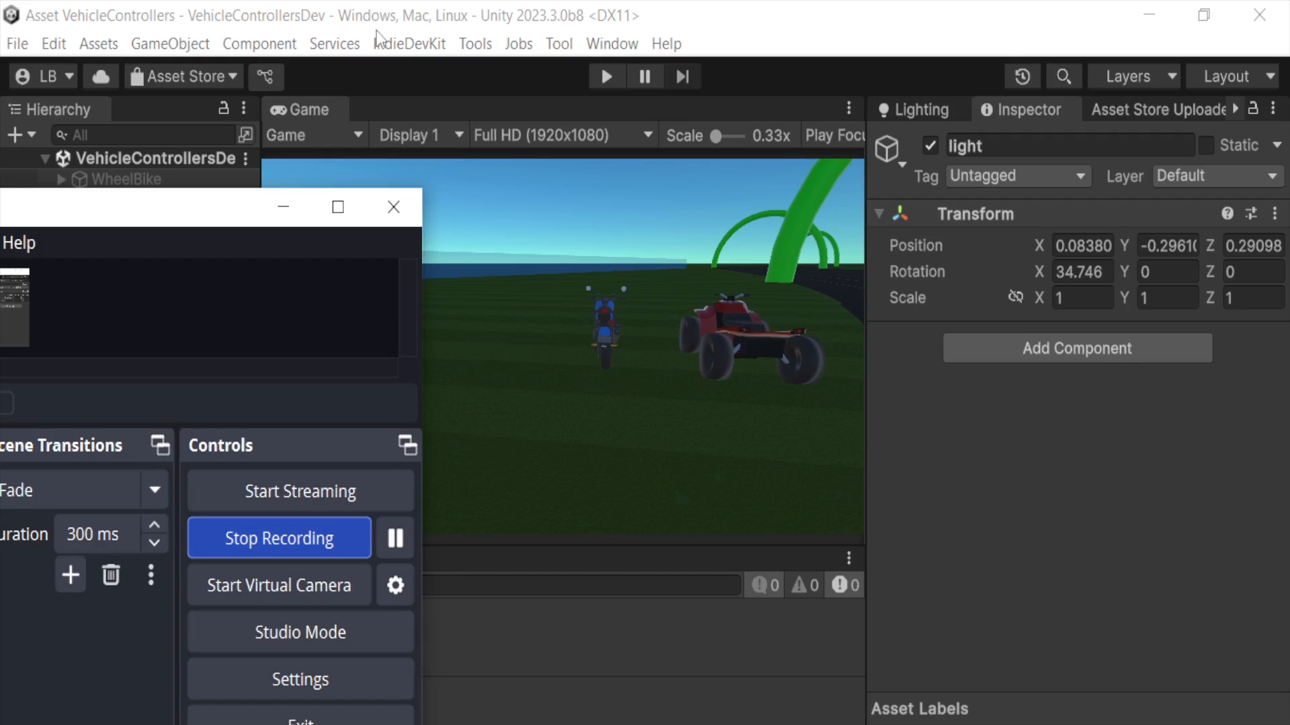This screenshot has height=725, width=1290.
Task: Open Full HD resolution dropdown
Action: click(564, 135)
